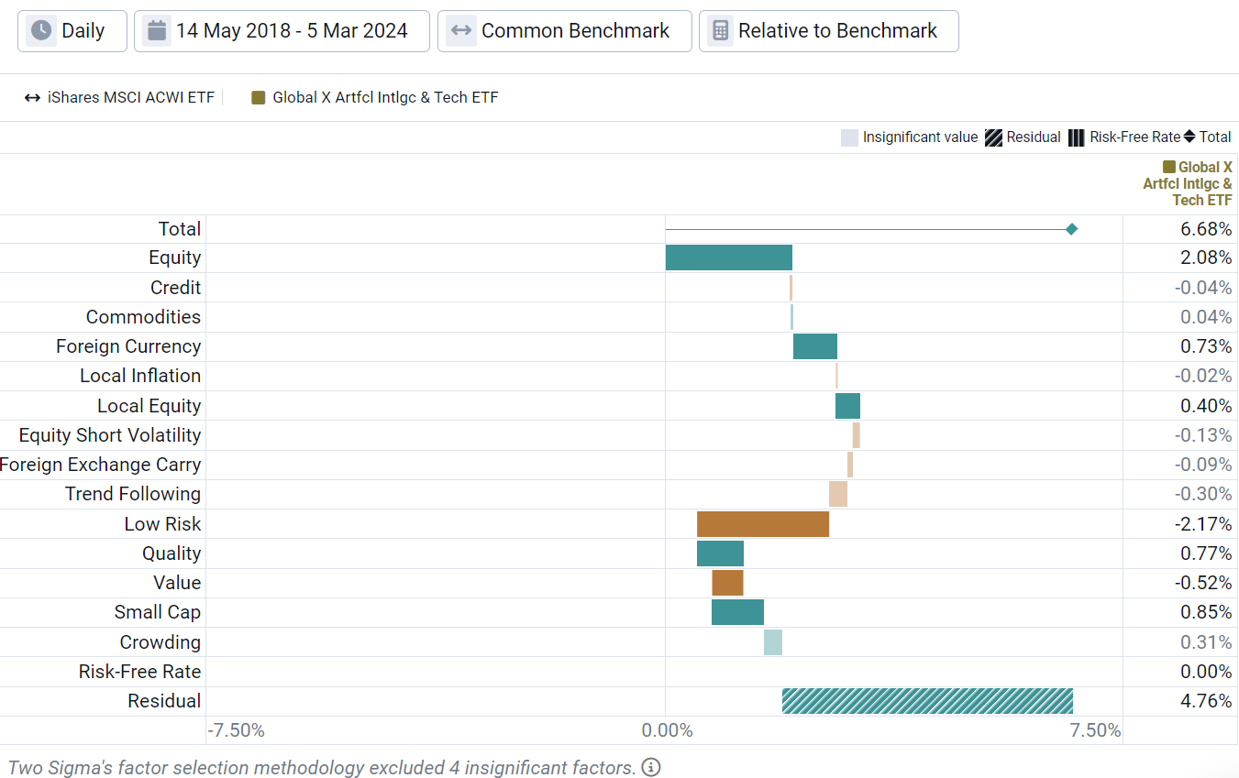Image resolution: width=1239 pixels, height=778 pixels.
Task: Open the Common Benchmark selector
Action: pos(564,30)
